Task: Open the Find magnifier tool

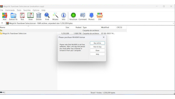Action: (x=47, y=16)
